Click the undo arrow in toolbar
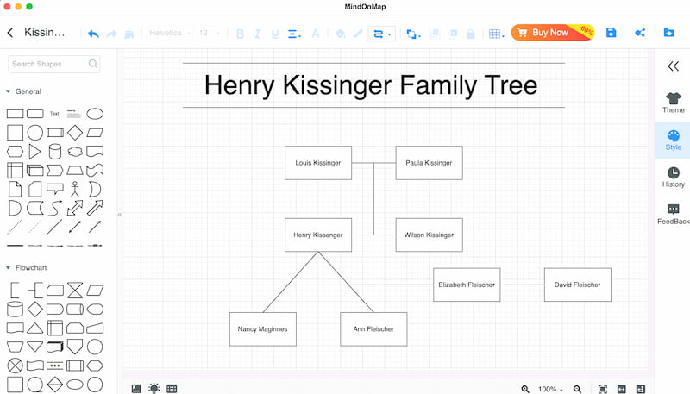This screenshot has height=394, width=690. tap(93, 34)
